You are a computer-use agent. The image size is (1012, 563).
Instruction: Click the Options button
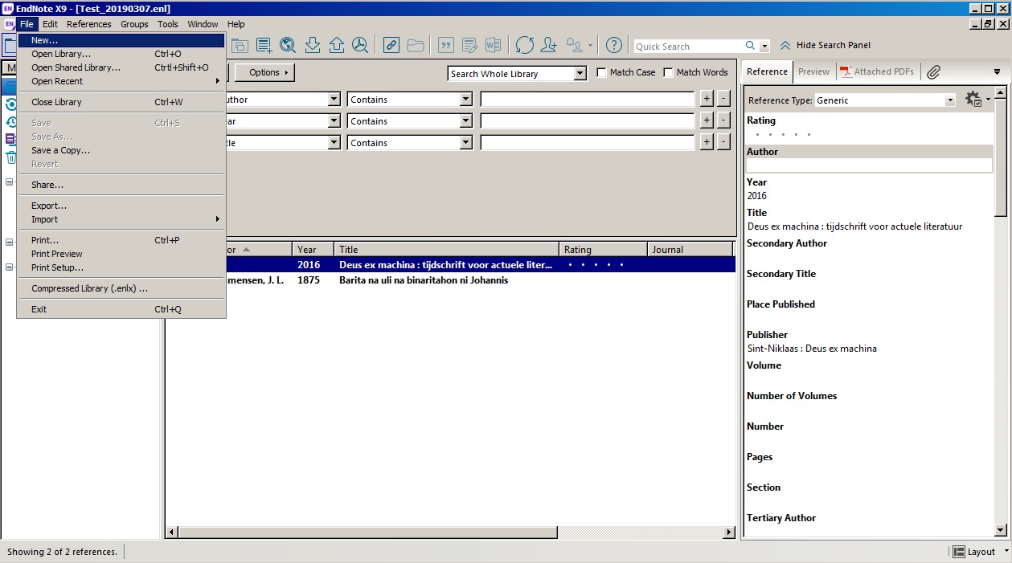click(264, 72)
